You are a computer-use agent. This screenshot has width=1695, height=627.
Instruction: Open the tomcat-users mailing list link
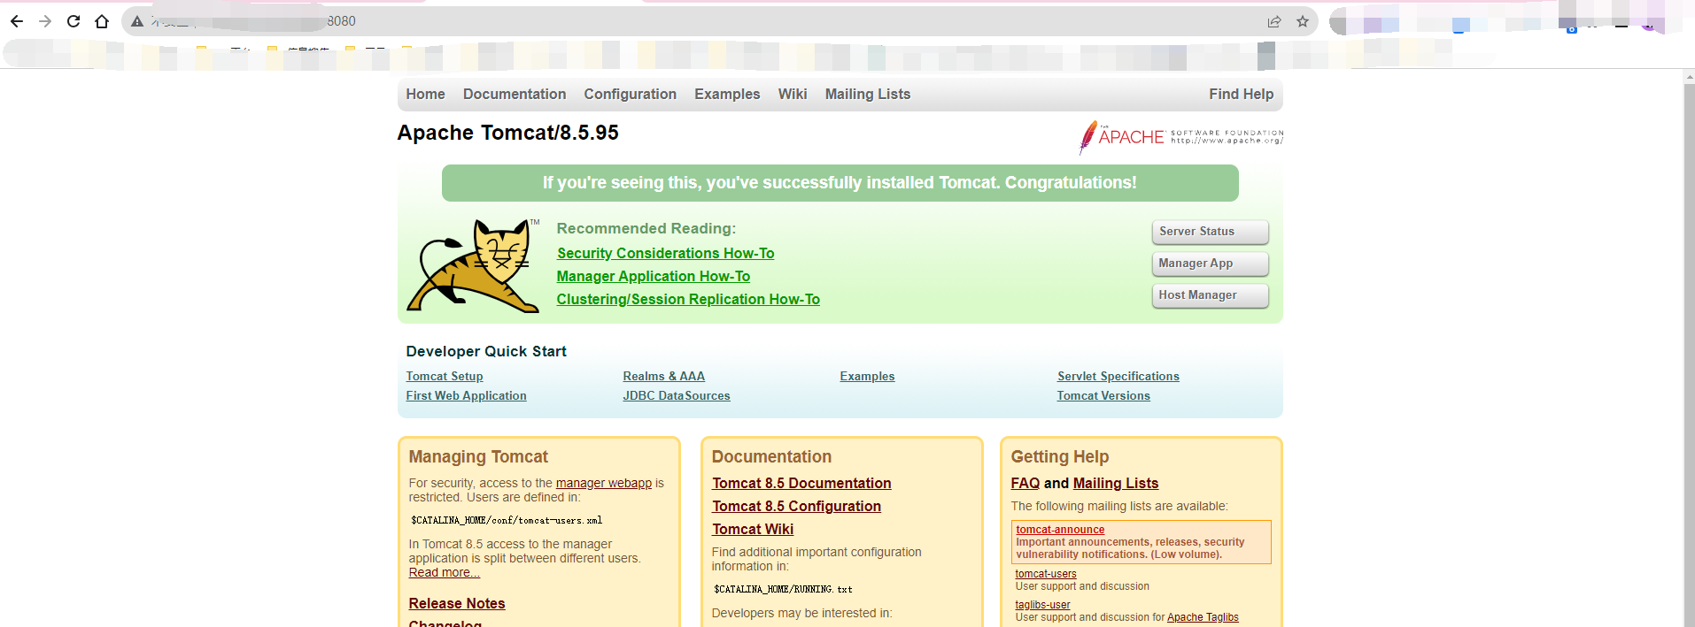[x=1046, y=574]
